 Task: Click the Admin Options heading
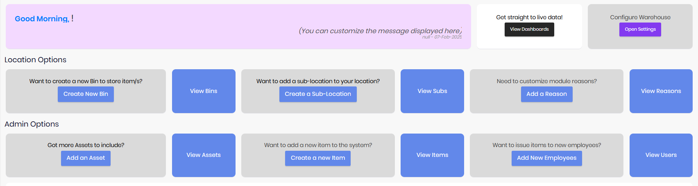[x=32, y=124]
